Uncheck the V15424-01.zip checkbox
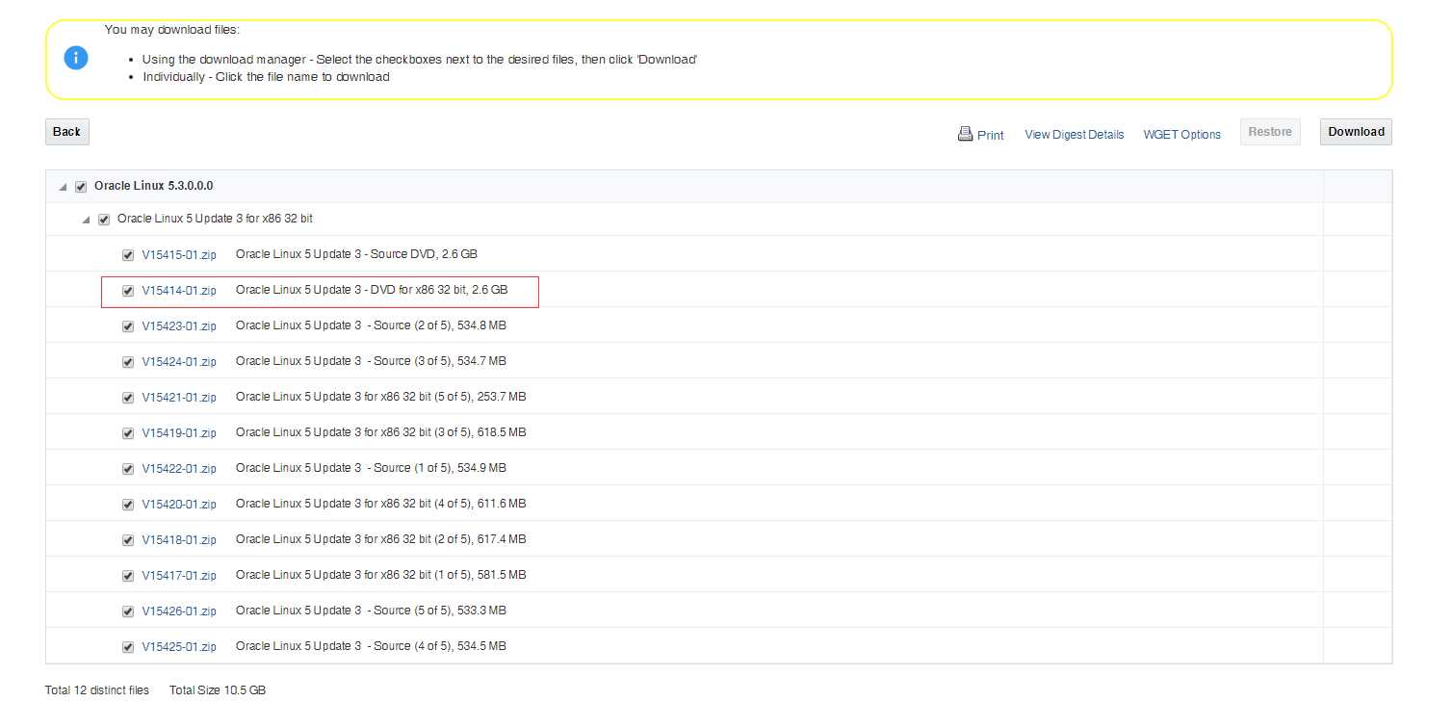This screenshot has width=1452, height=702. (128, 362)
